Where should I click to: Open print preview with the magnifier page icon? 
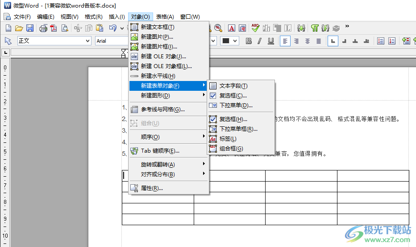(x=65, y=28)
